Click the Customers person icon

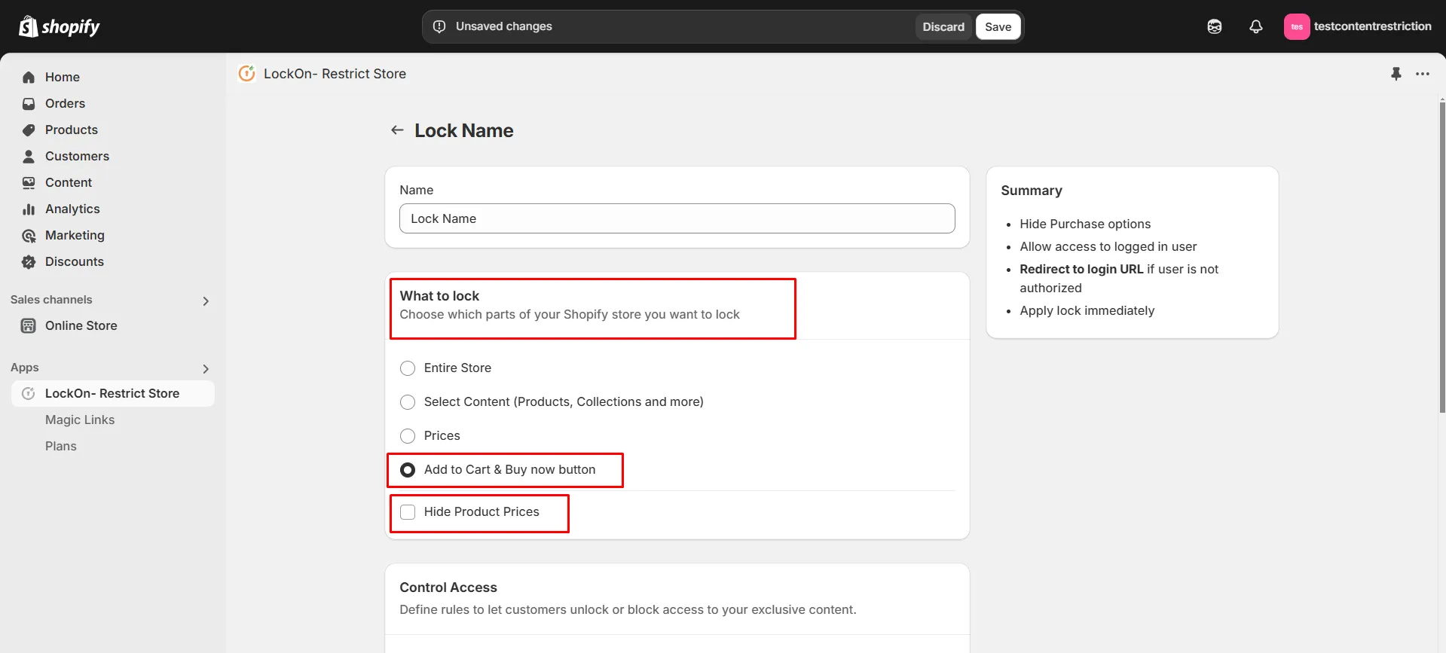(29, 156)
